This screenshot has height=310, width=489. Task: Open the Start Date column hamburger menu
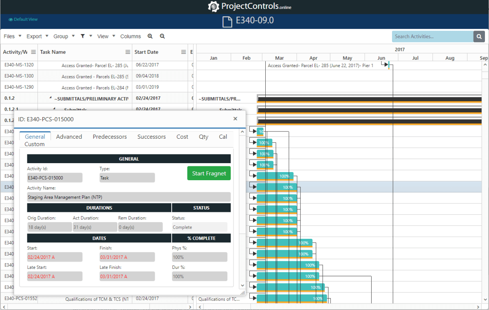coord(183,52)
